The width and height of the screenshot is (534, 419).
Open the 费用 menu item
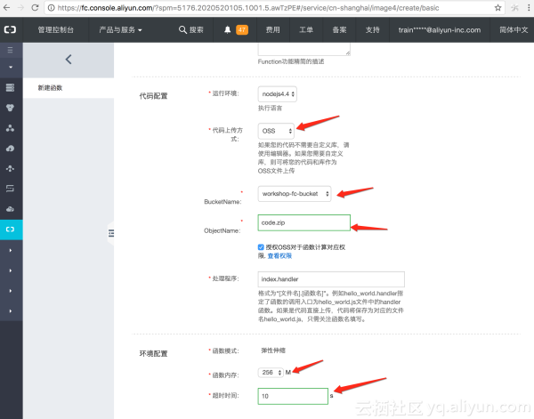pyautogui.click(x=272, y=29)
